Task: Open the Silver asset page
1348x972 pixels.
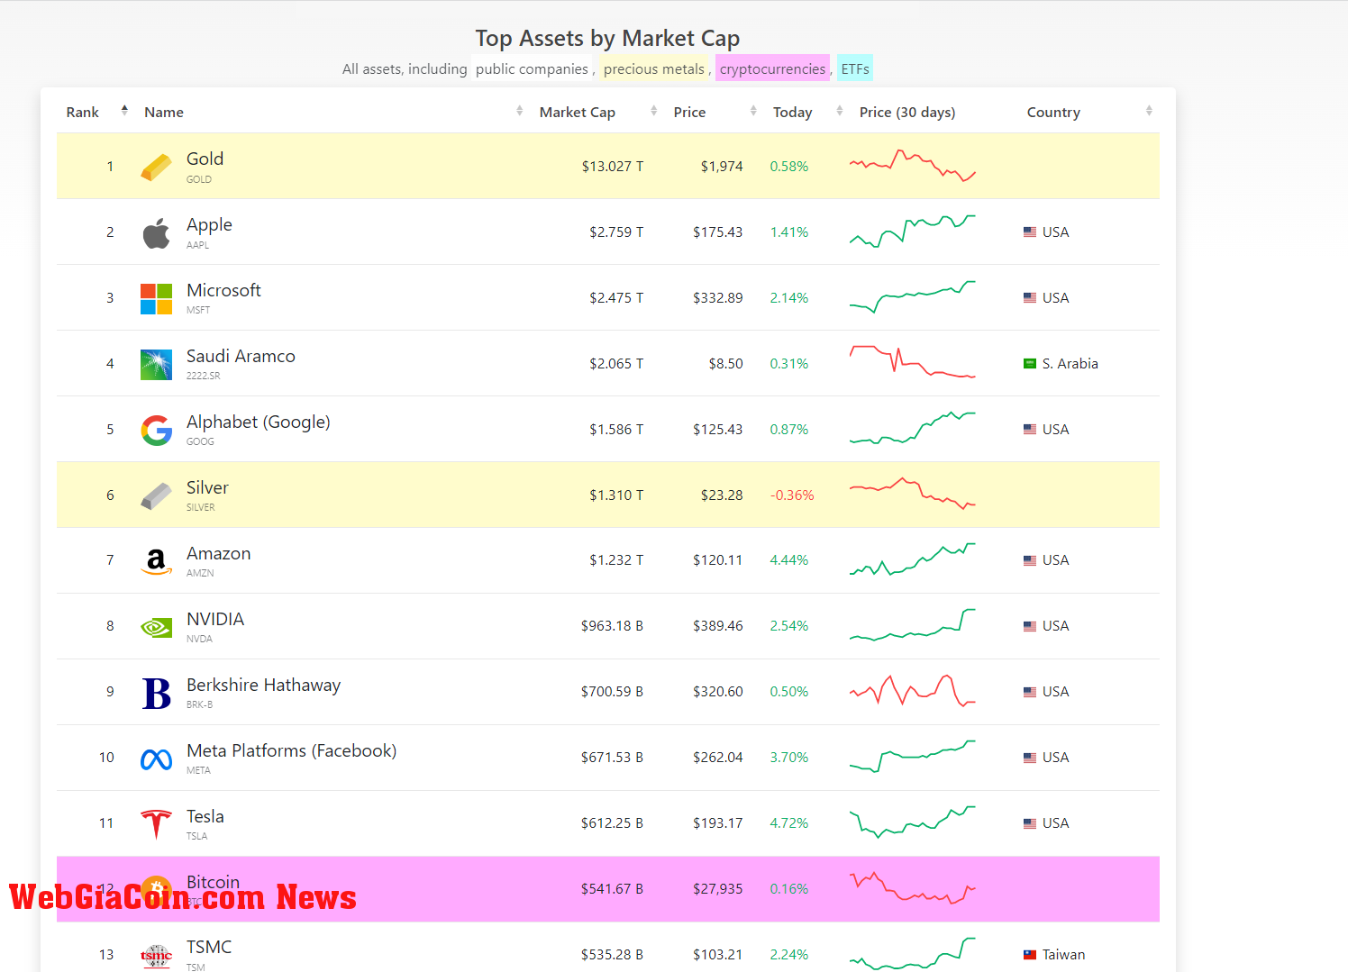Action: (x=207, y=487)
